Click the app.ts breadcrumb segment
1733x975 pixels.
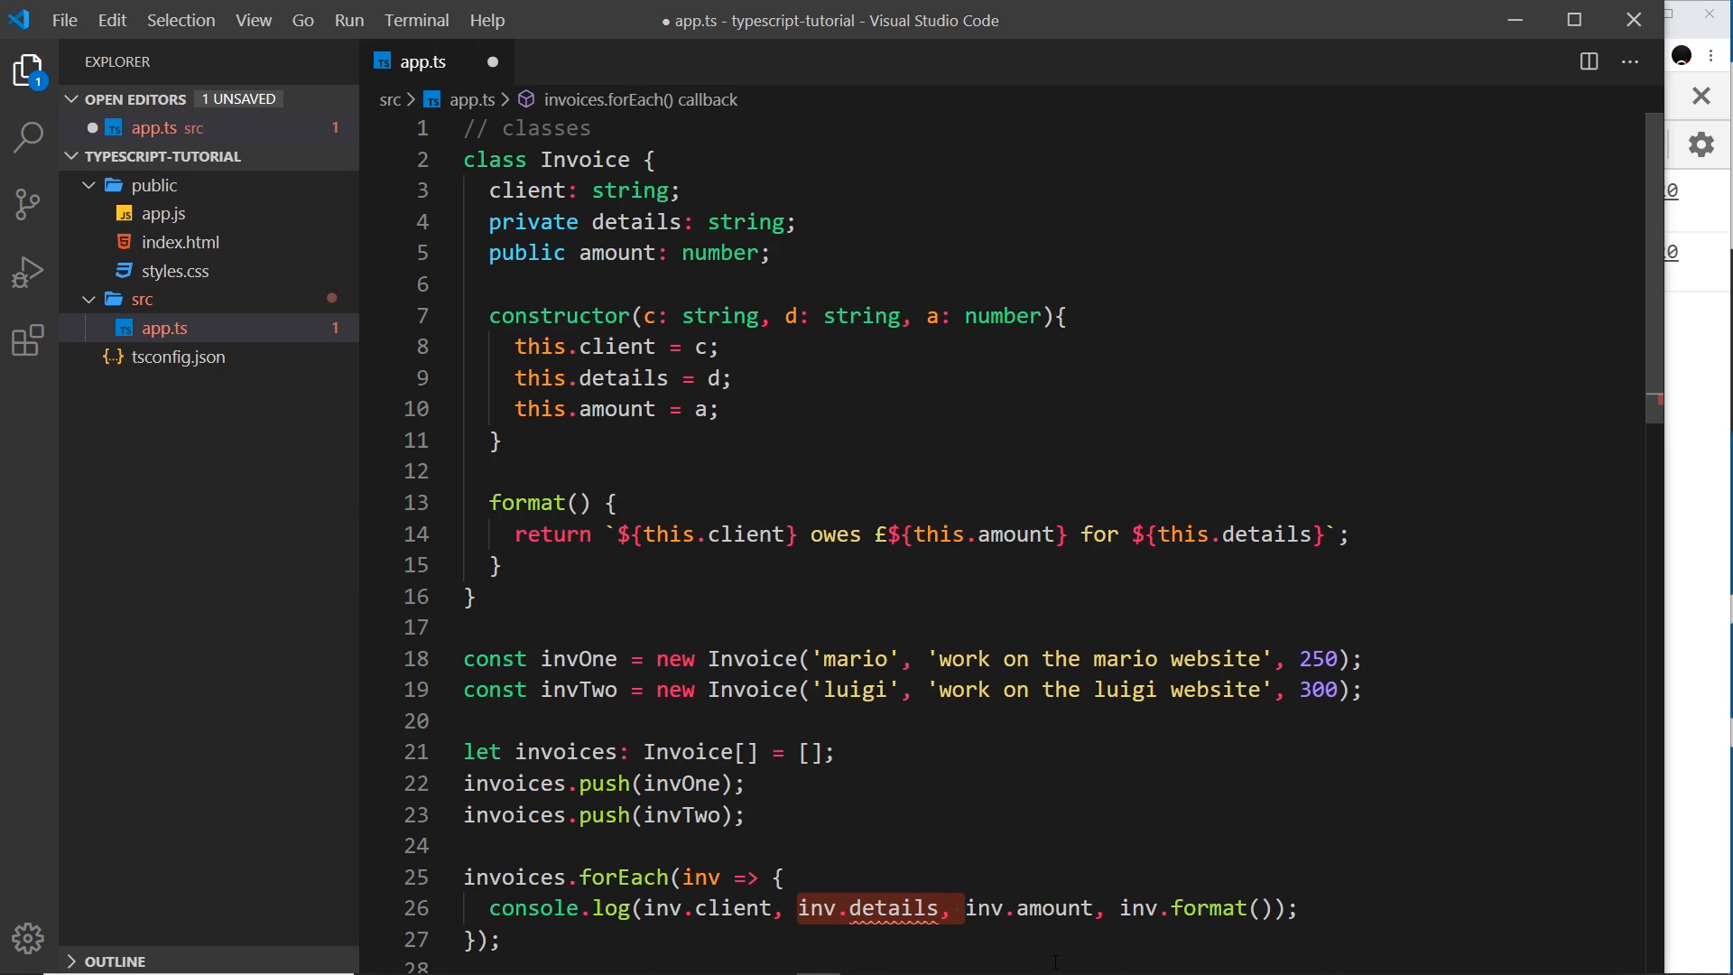click(472, 99)
